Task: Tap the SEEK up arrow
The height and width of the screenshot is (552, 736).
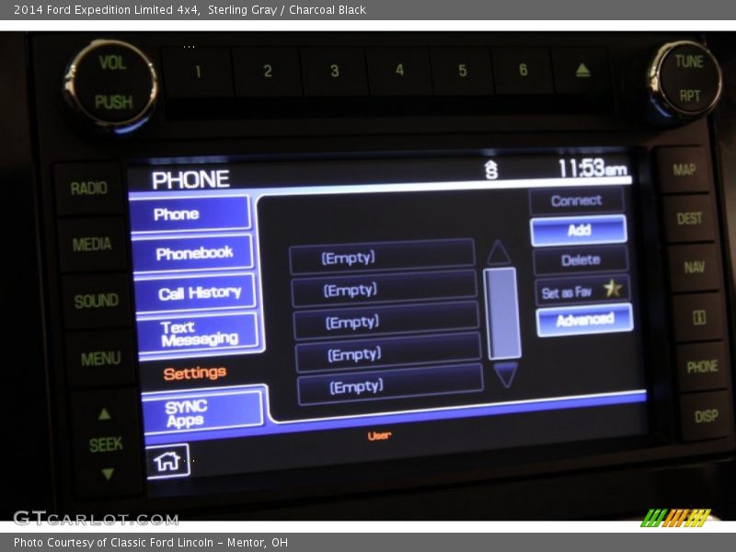Action: point(104,414)
